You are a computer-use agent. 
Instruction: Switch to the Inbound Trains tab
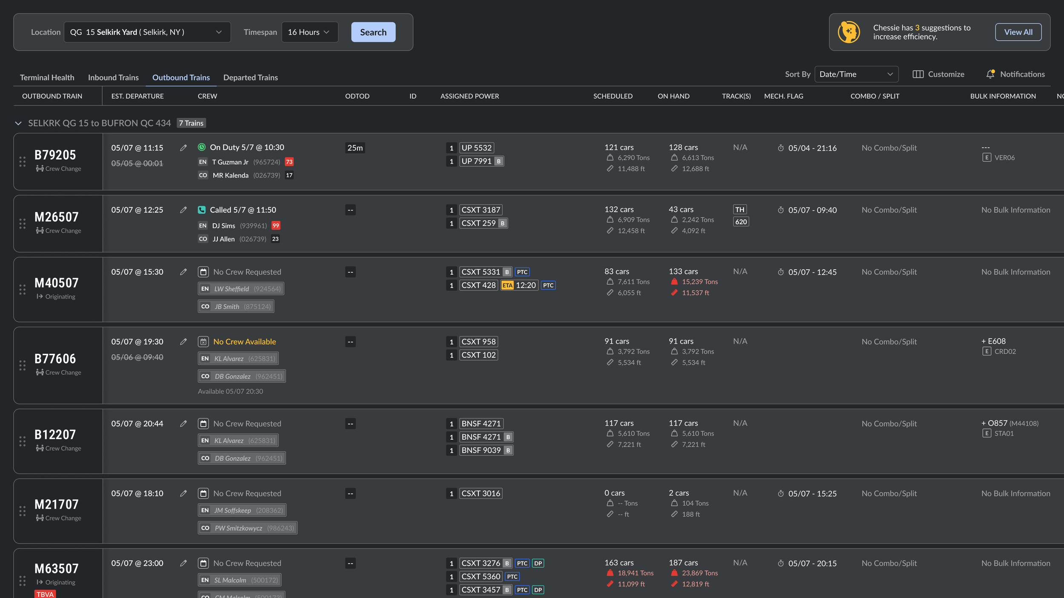pos(113,77)
